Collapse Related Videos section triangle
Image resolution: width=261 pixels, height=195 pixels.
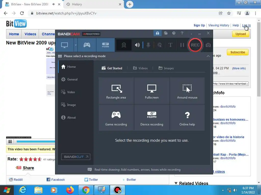pyautogui.click(x=176, y=183)
